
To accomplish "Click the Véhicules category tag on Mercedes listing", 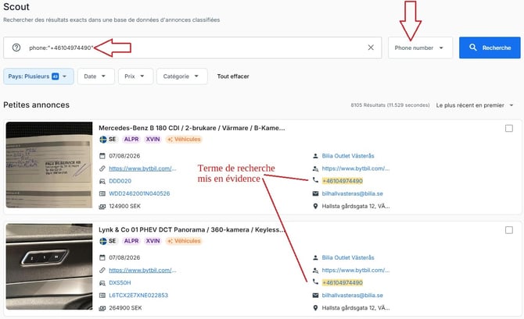I will coord(184,140).
